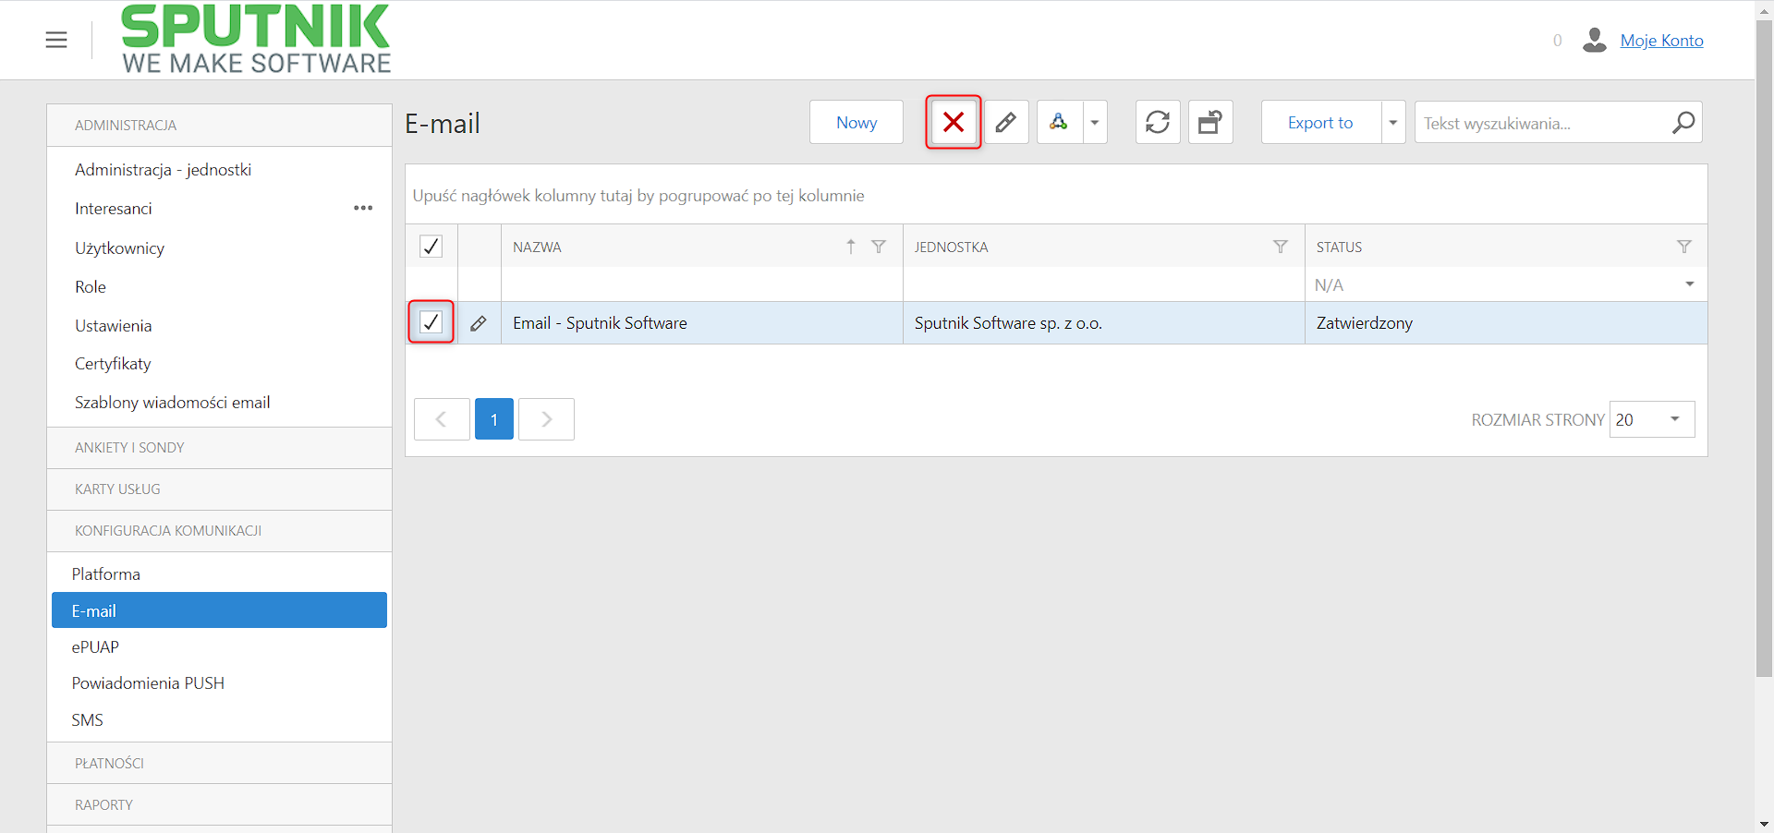
Task: Uncheck the Email - Sputnik Software row checkbox
Action: point(431,322)
